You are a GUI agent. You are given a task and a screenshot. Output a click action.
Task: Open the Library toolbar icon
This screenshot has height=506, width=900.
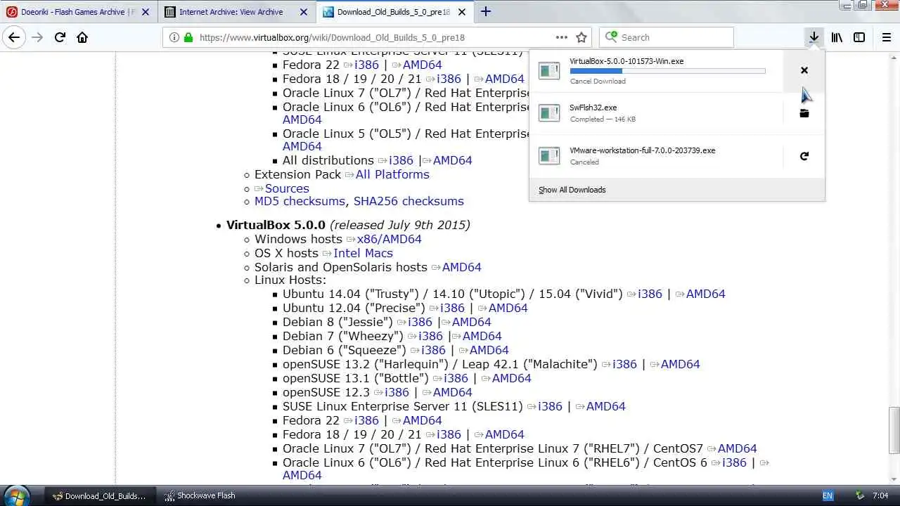tap(837, 37)
